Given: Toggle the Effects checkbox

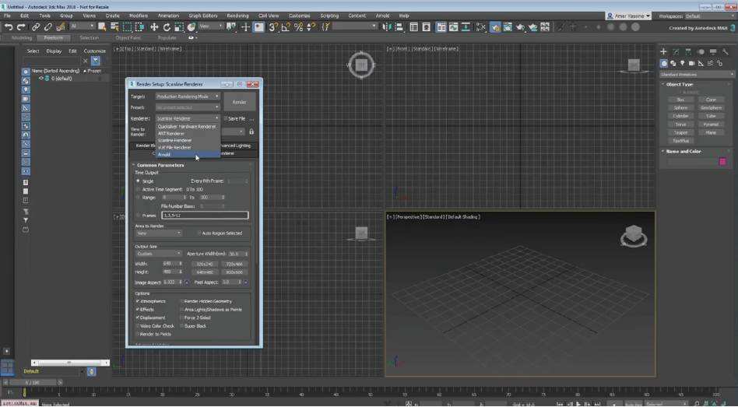Looking at the screenshot, I should point(138,310).
